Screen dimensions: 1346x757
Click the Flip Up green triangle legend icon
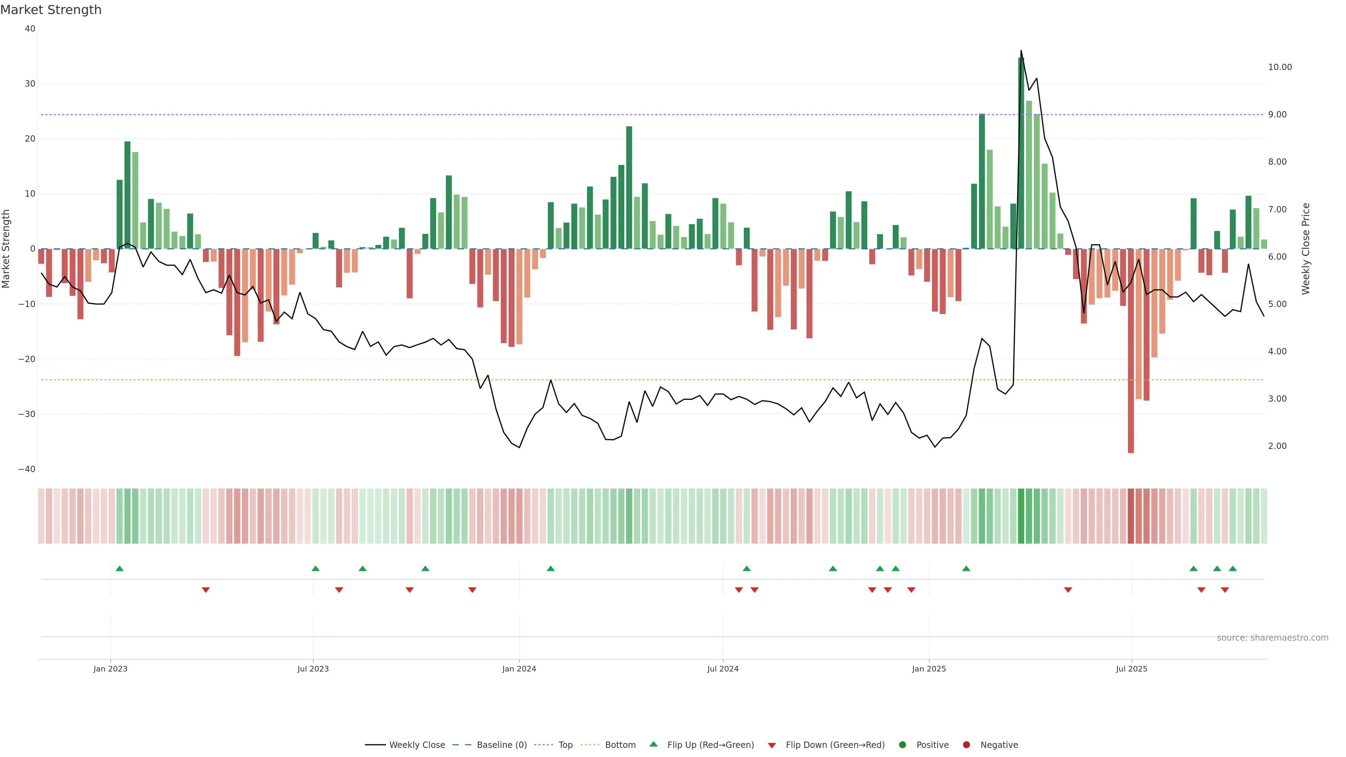(x=653, y=744)
